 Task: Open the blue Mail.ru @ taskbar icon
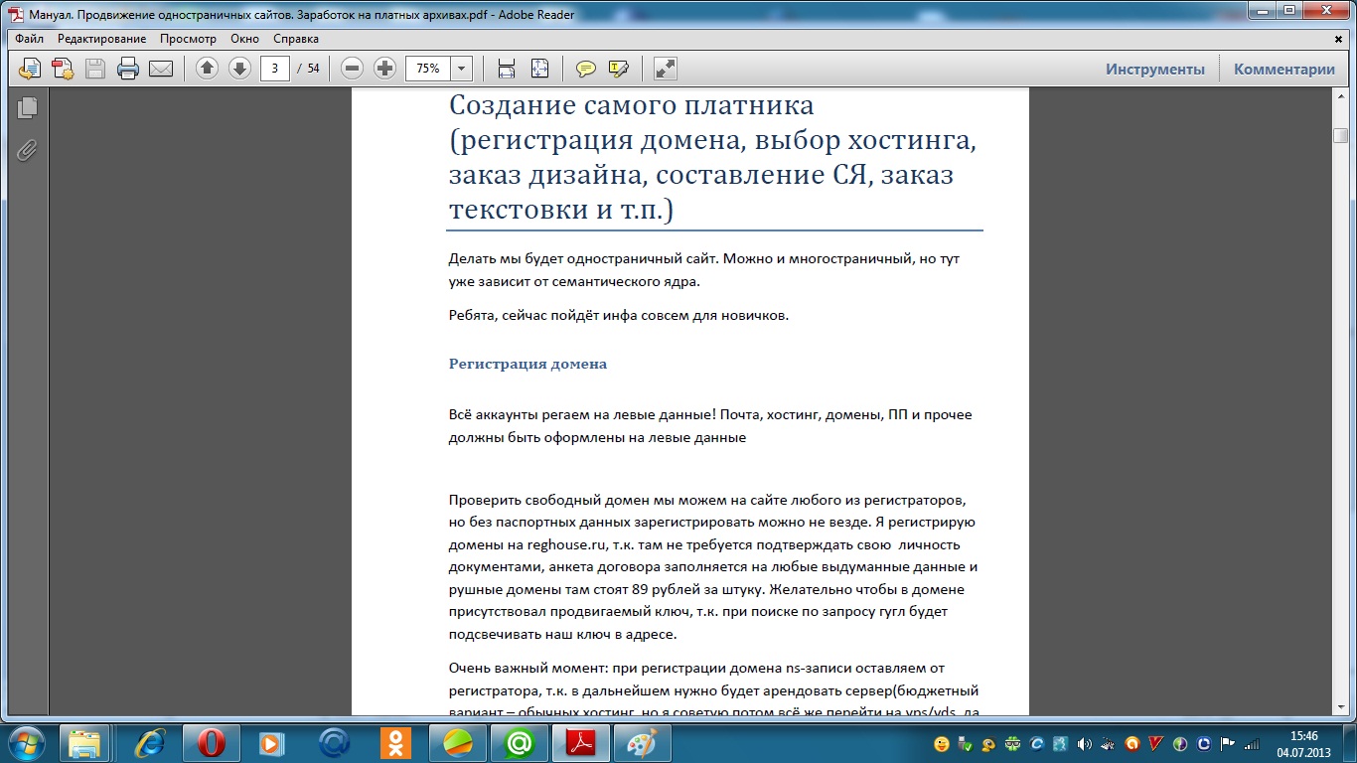coord(334,742)
